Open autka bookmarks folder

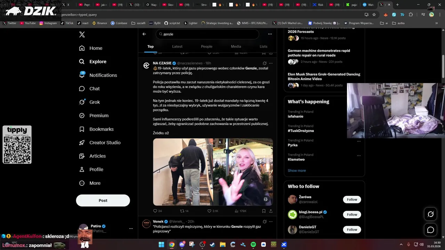click(x=398, y=23)
